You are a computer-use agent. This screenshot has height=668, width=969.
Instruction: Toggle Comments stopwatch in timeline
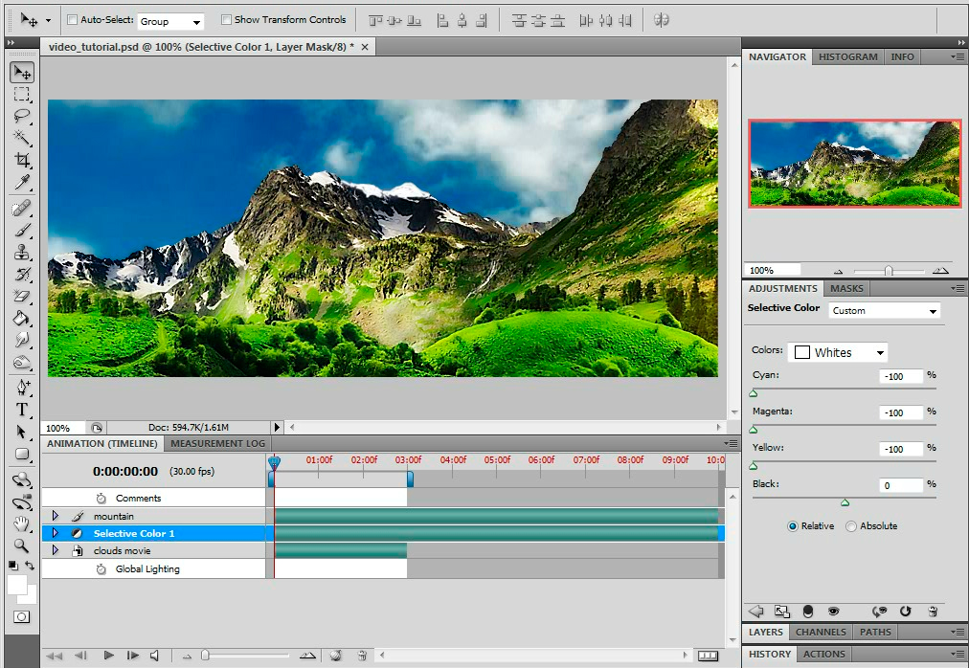point(101,498)
